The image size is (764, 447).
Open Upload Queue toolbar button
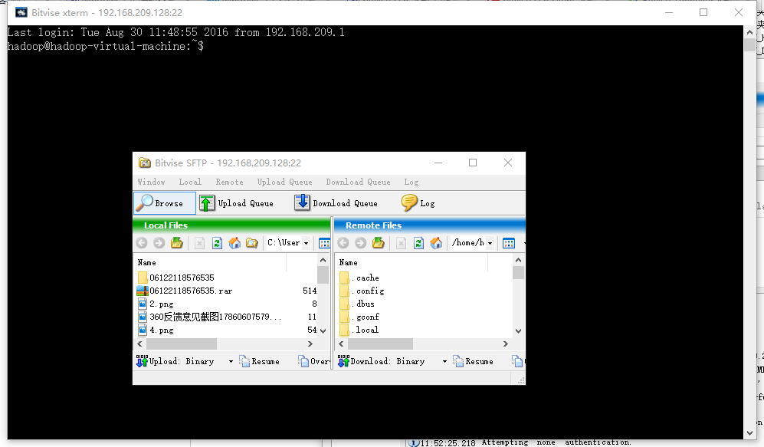[236, 203]
